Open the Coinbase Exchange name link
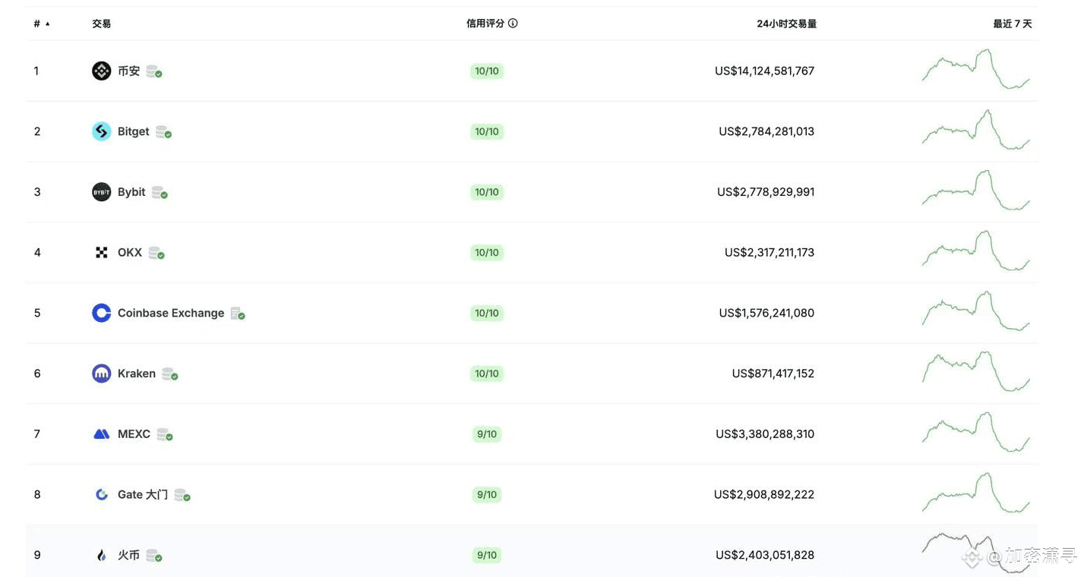This screenshot has height=577, width=1084. coord(171,313)
